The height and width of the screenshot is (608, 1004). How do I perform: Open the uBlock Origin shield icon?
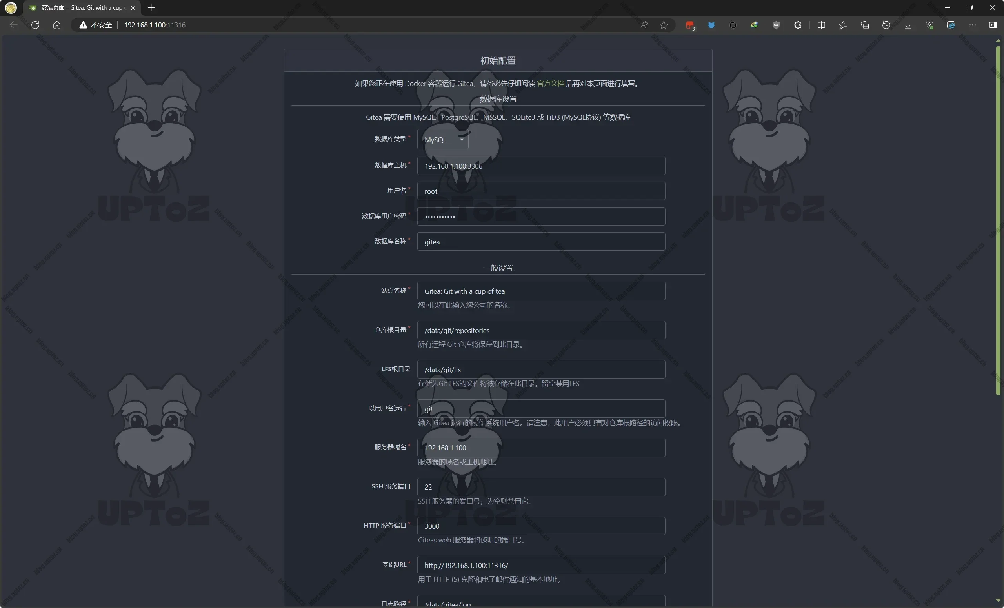coord(776,25)
